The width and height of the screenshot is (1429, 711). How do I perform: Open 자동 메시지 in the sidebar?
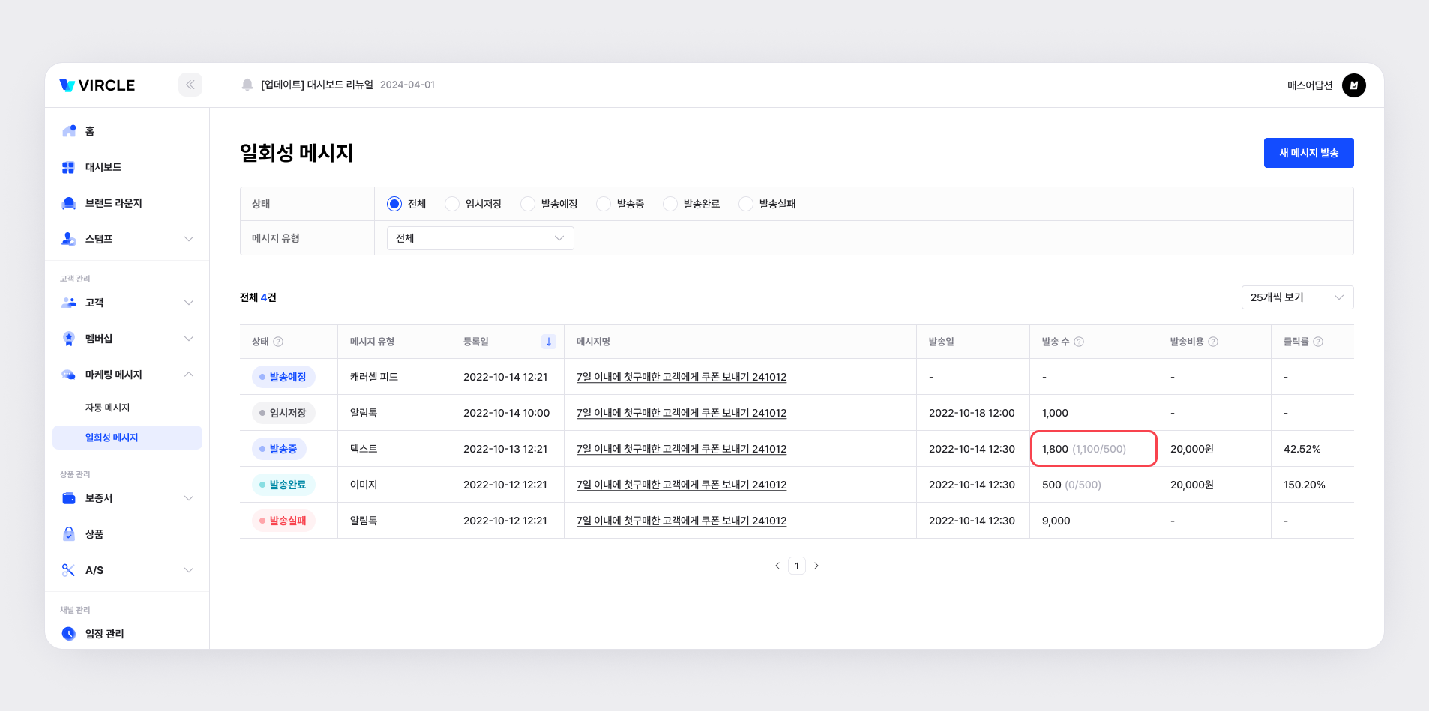click(108, 408)
